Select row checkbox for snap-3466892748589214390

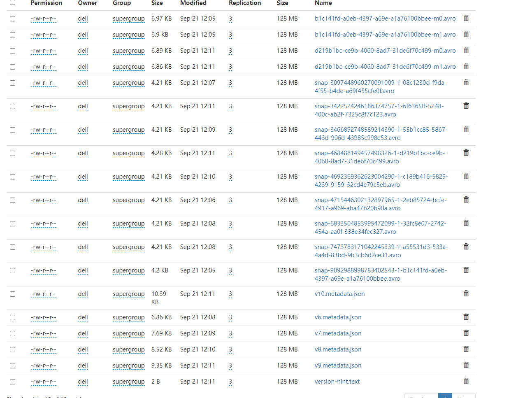(13, 130)
